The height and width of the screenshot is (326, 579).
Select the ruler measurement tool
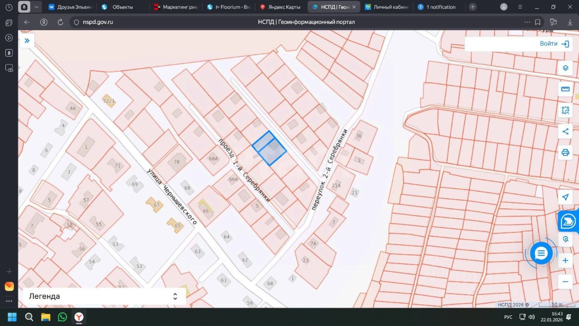[565, 89]
